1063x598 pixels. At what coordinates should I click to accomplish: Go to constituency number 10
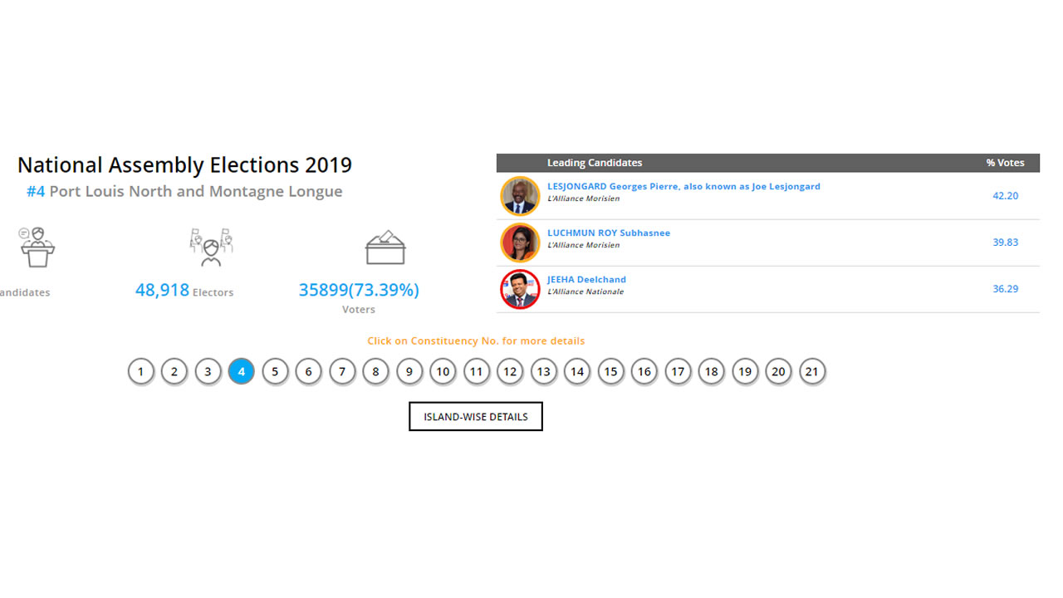coord(443,371)
